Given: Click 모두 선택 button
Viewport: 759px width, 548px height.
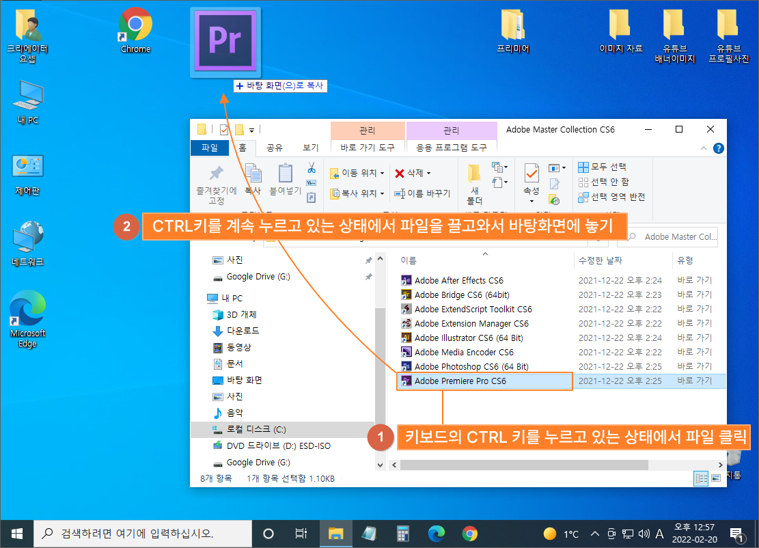Looking at the screenshot, I should pyautogui.click(x=602, y=167).
